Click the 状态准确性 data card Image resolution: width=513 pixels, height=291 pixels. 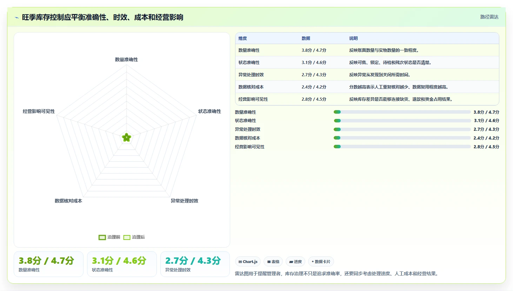(122, 264)
